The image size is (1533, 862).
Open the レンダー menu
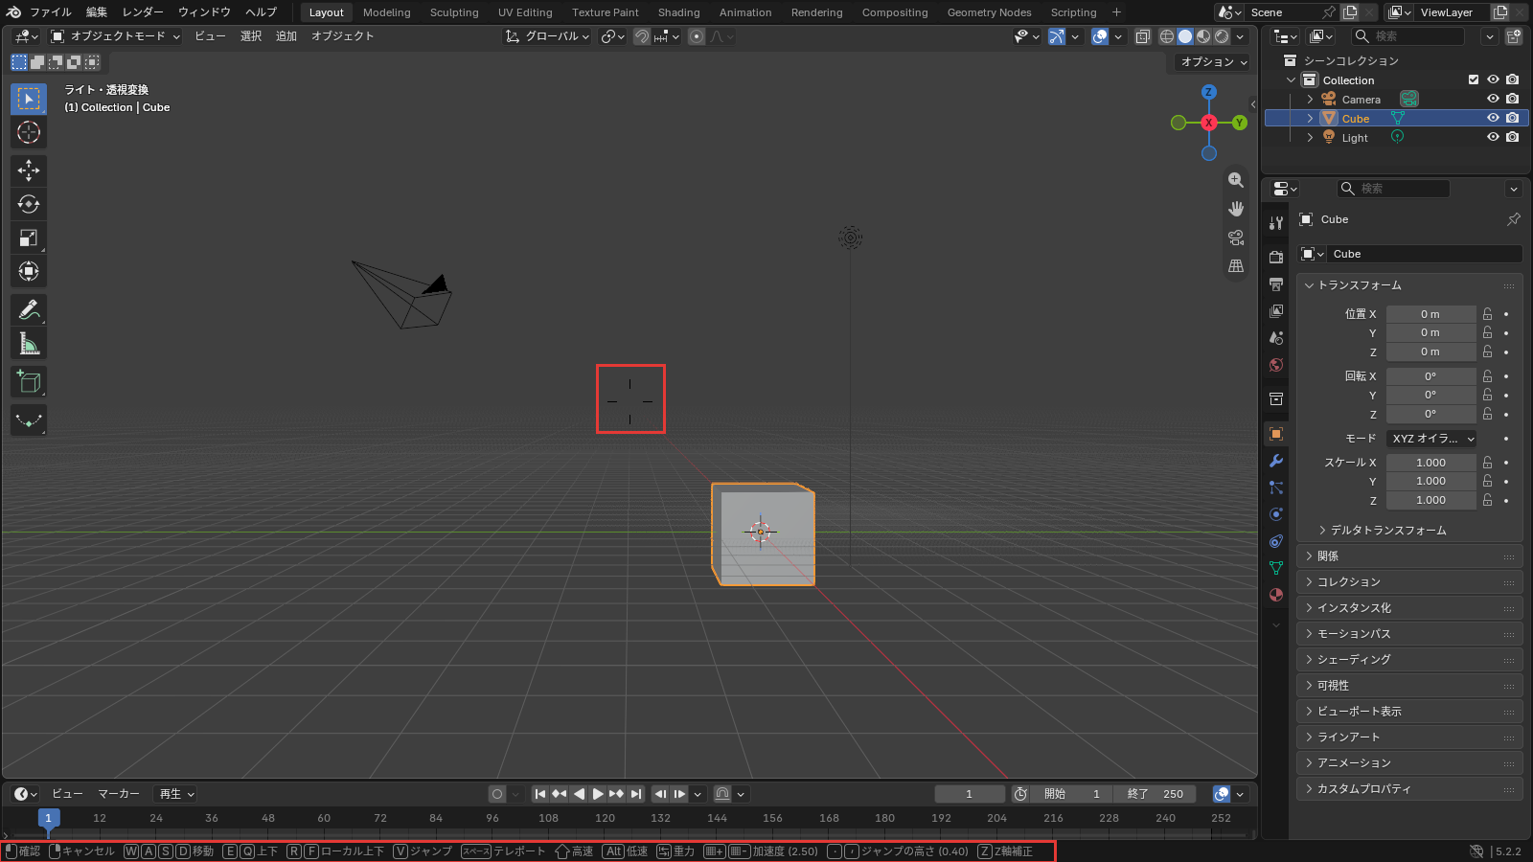pyautogui.click(x=143, y=12)
